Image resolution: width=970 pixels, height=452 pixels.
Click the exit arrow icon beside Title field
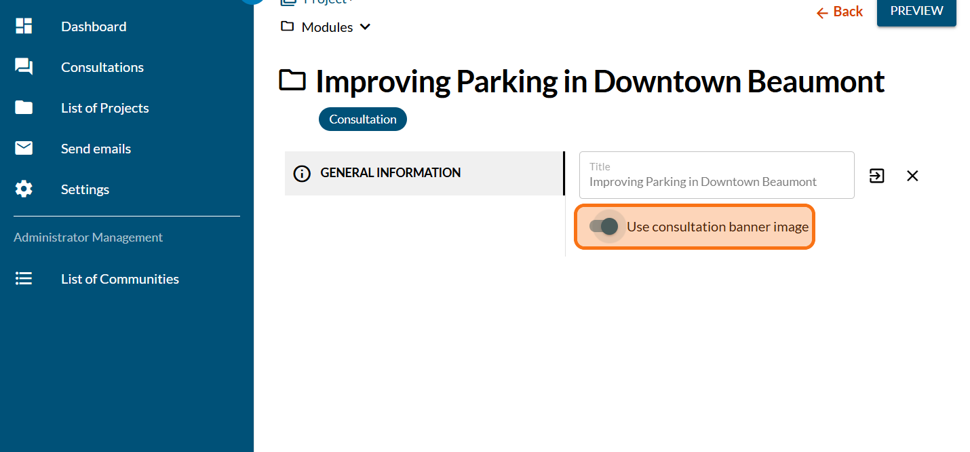click(877, 176)
